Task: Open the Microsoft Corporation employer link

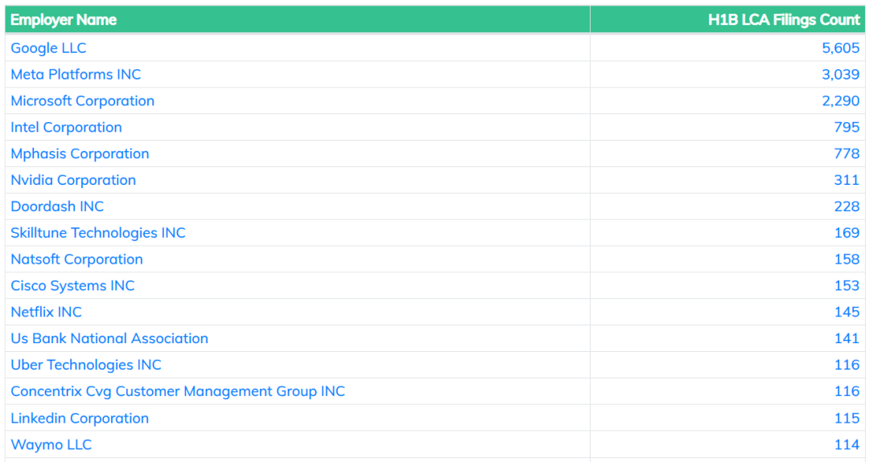Action: 82,100
